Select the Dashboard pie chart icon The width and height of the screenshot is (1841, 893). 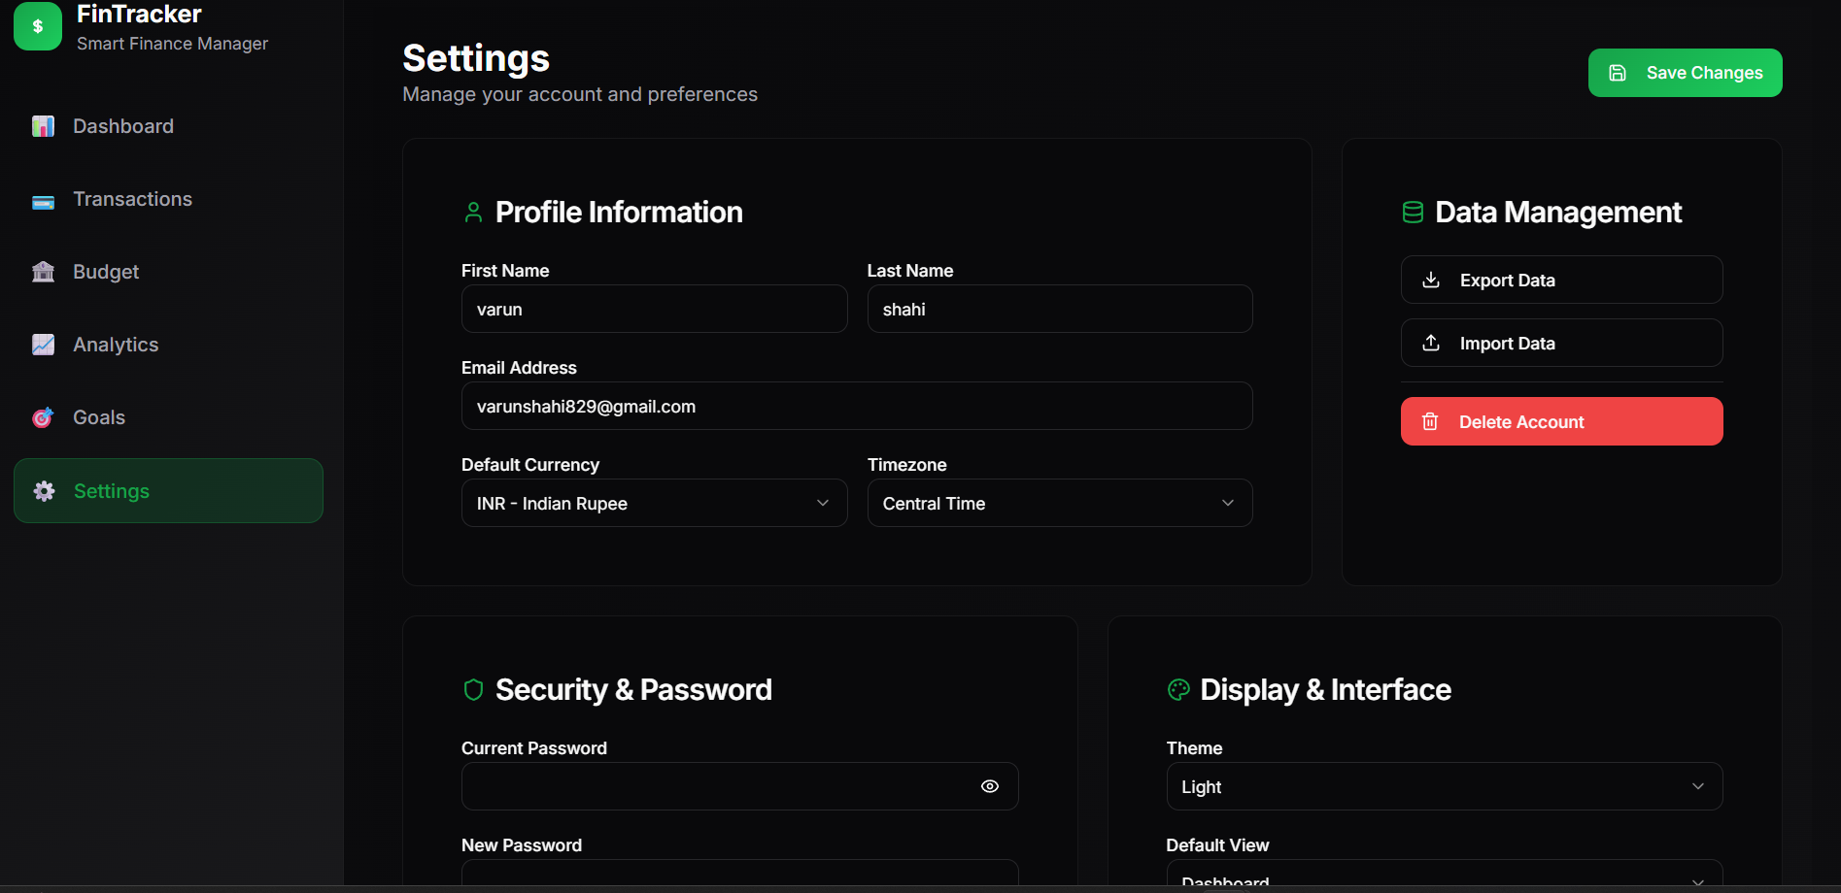tap(43, 125)
